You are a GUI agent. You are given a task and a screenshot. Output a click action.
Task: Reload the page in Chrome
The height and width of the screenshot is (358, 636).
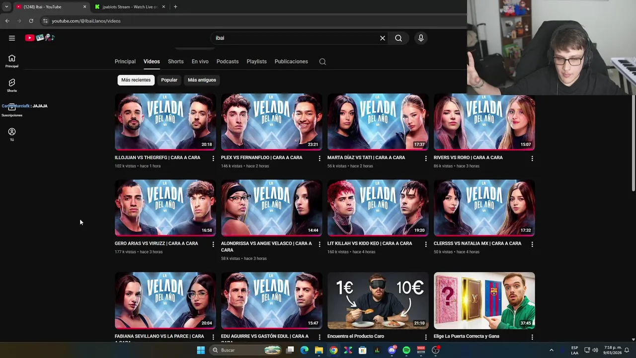[x=31, y=21]
